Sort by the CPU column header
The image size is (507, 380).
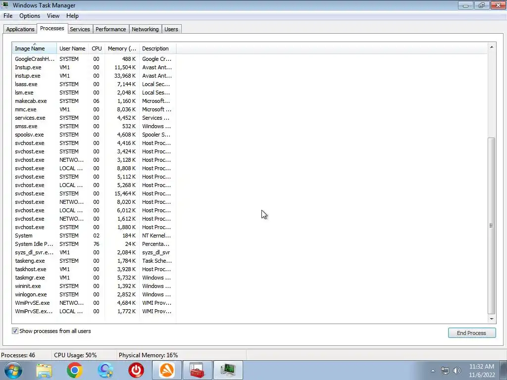point(97,48)
